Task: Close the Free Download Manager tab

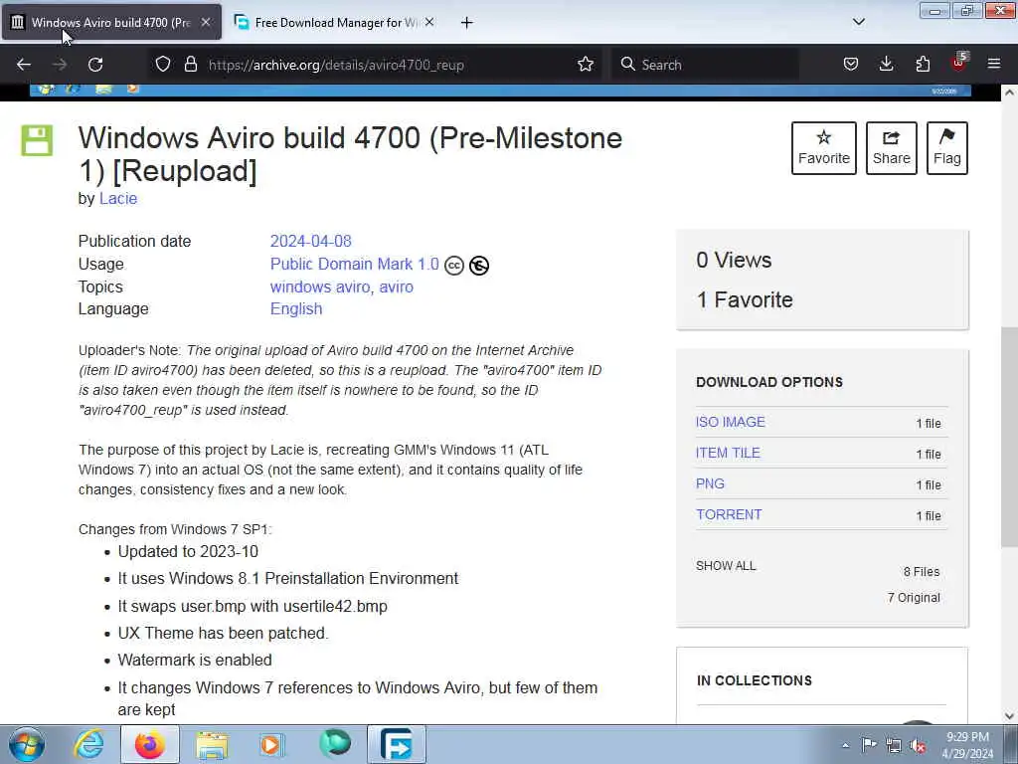Action: tap(429, 22)
